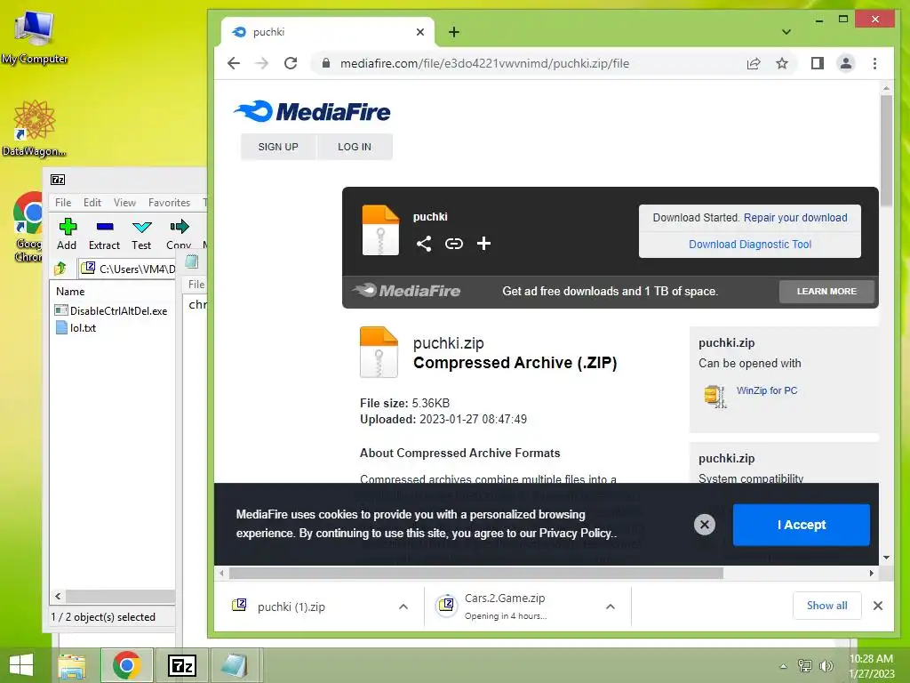Show hidden tray icons arrow
Screen dimensions: 910x683
coord(783,666)
